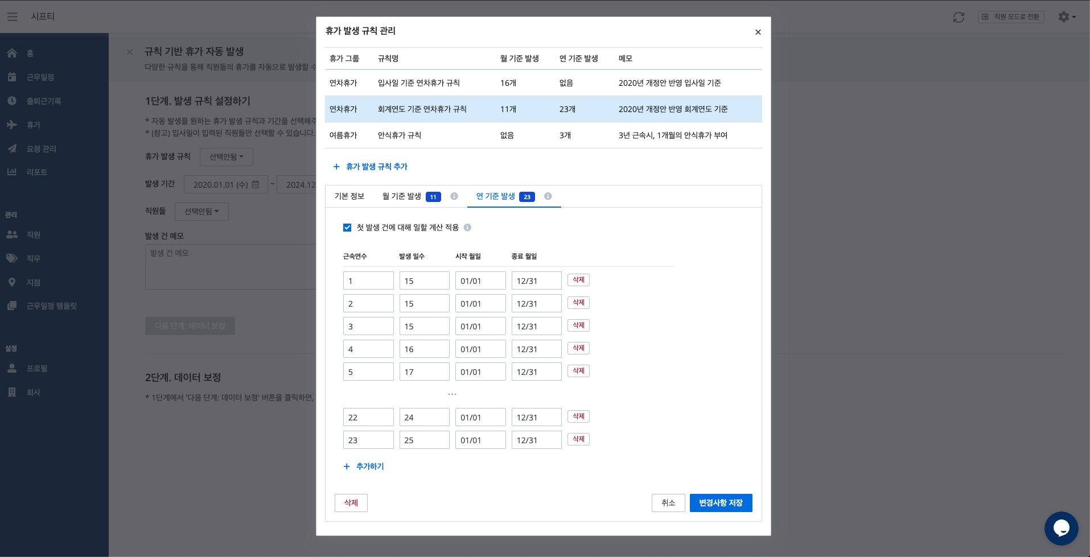Open 근무일정 in the sidebar
This screenshot has height=557, width=1090.
pos(40,77)
